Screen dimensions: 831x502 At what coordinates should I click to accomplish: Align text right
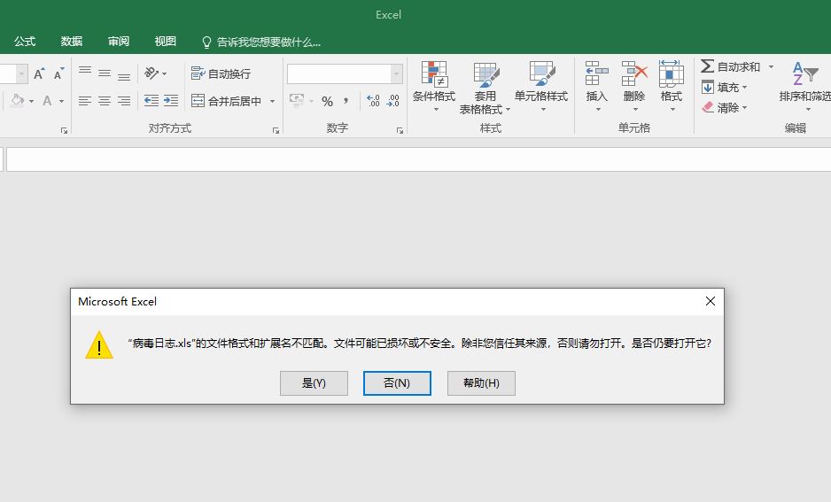pos(124,101)
